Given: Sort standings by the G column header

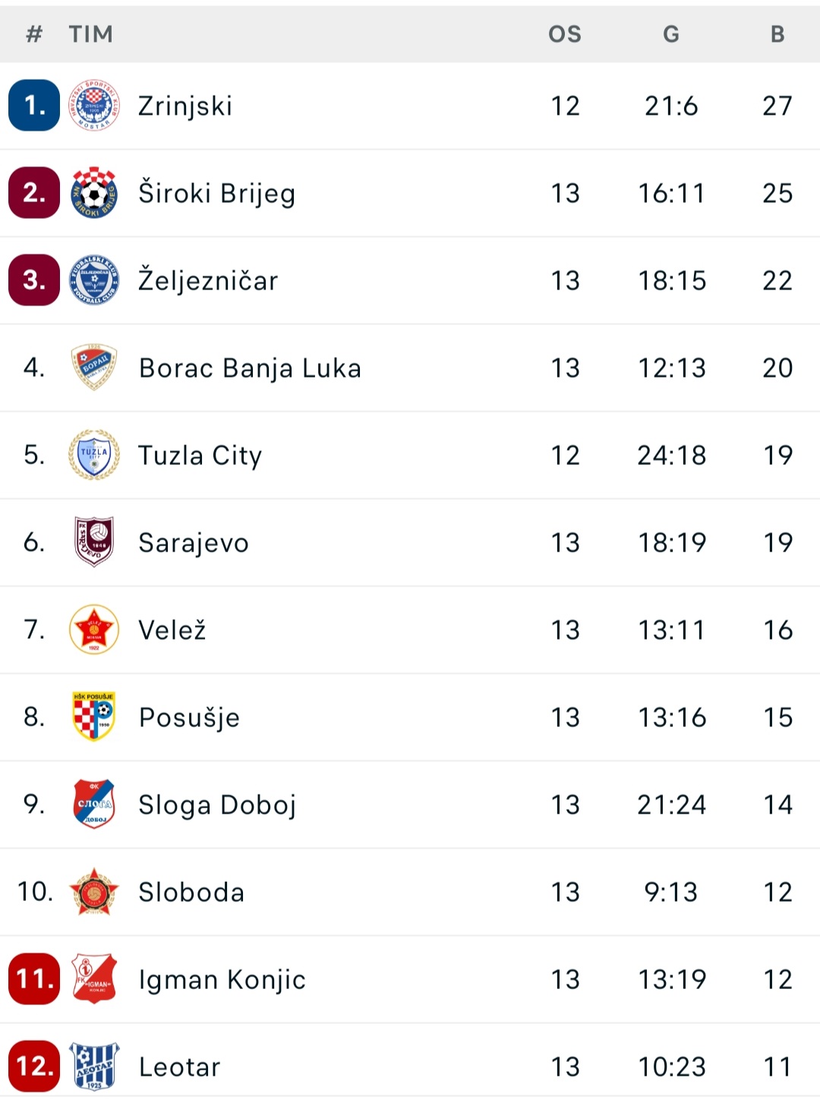Looking at the screenshot, I should coord(671,34).
